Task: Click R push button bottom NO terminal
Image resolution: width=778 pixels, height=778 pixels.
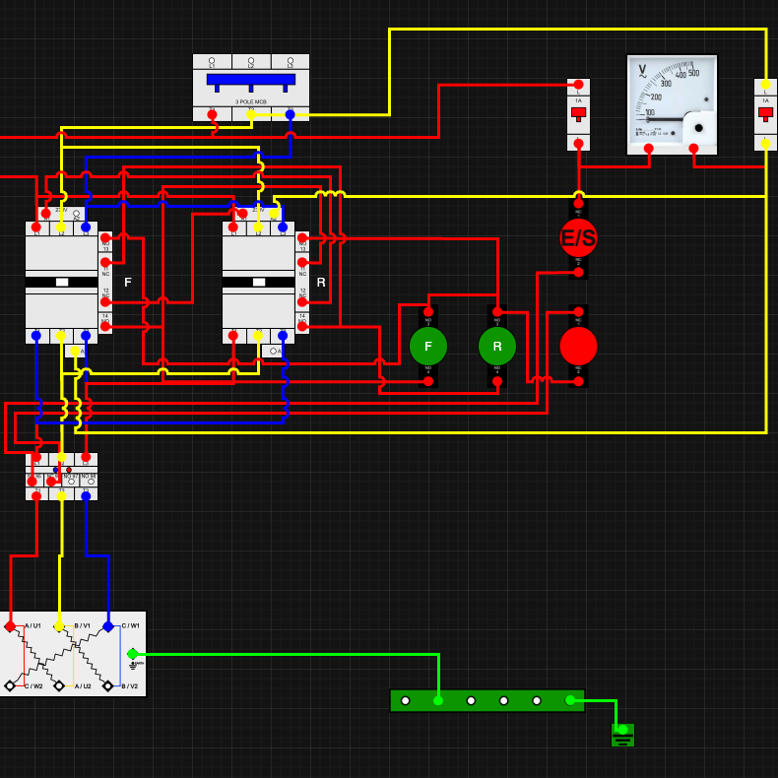Action: 497,381
